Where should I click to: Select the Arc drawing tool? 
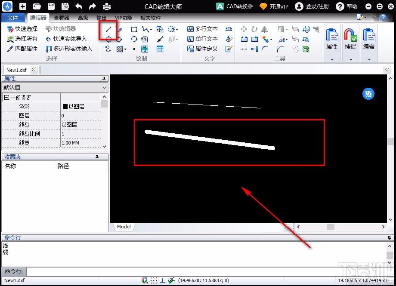pyautogui.click(x=134, y=39)
